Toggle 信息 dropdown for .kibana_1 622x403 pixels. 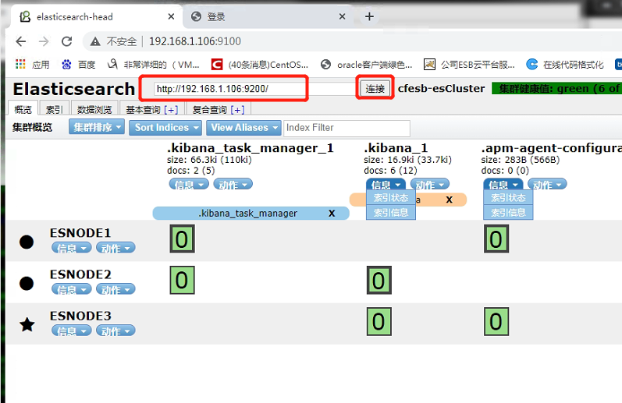386,184
